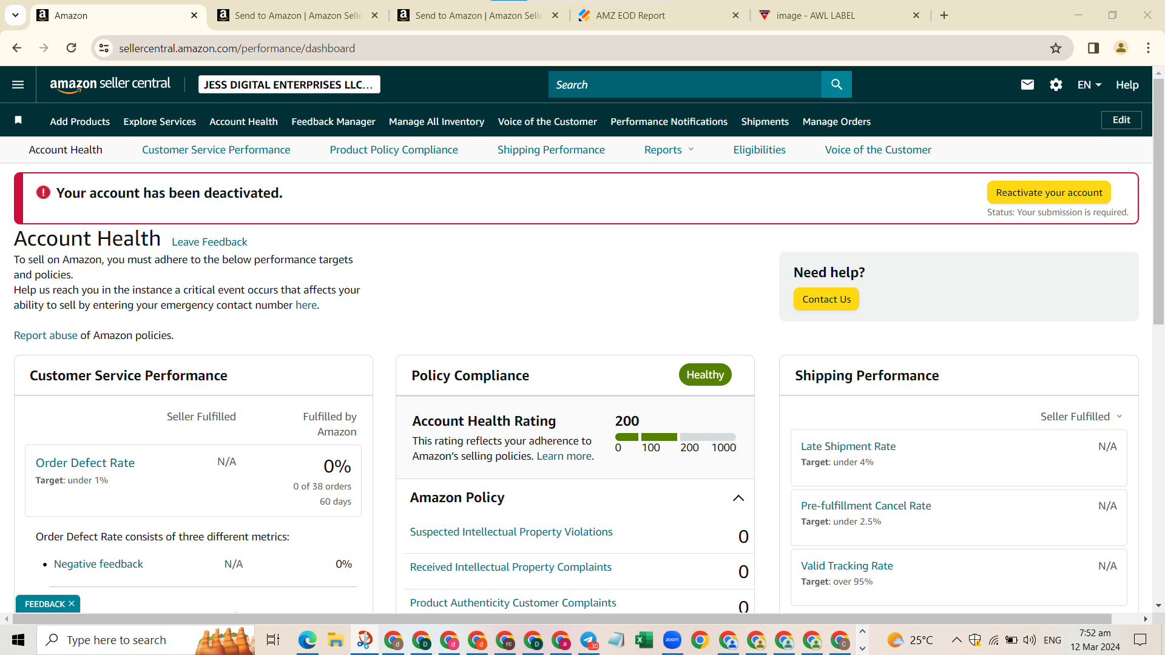Open the Leave Feedback link

[x=209, y=242]
